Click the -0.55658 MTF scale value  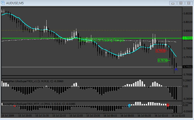coord(188,111)
